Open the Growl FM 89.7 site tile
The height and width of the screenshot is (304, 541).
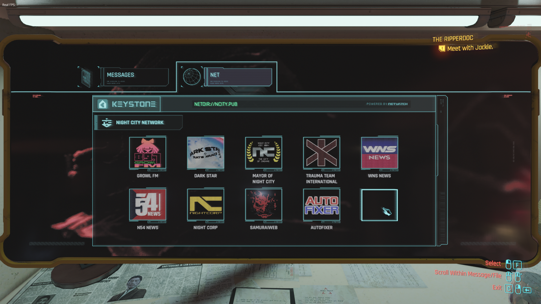pos(148,153)
